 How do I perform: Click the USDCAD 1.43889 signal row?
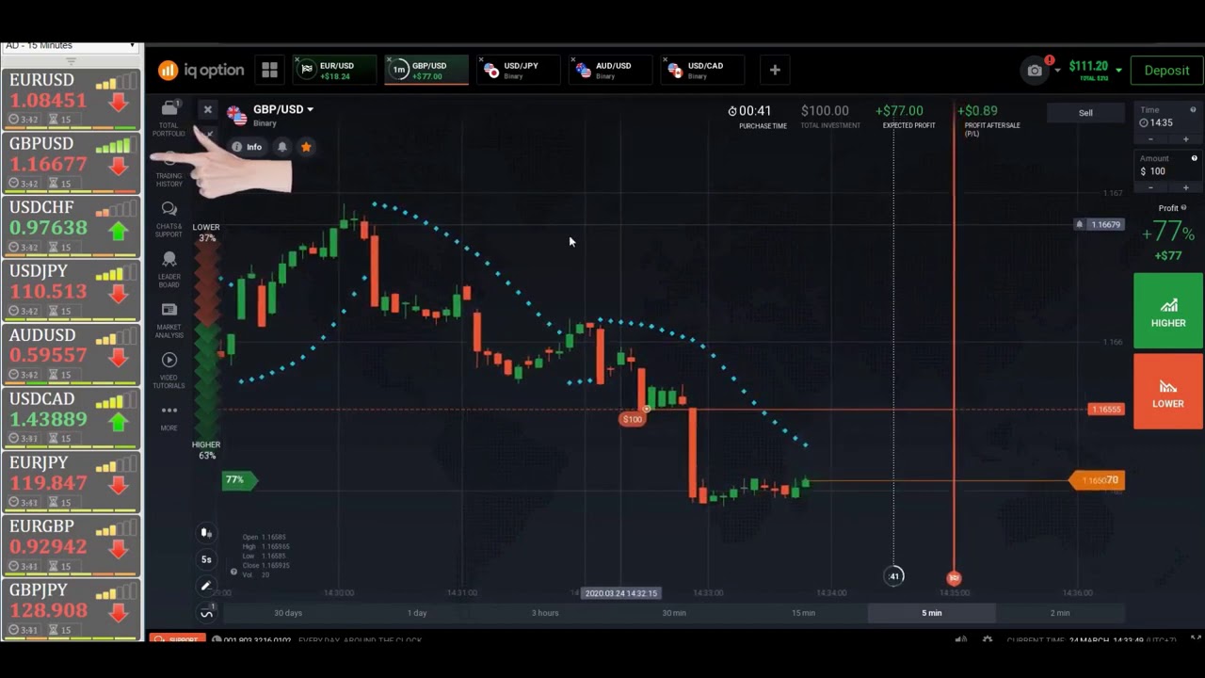71,418
